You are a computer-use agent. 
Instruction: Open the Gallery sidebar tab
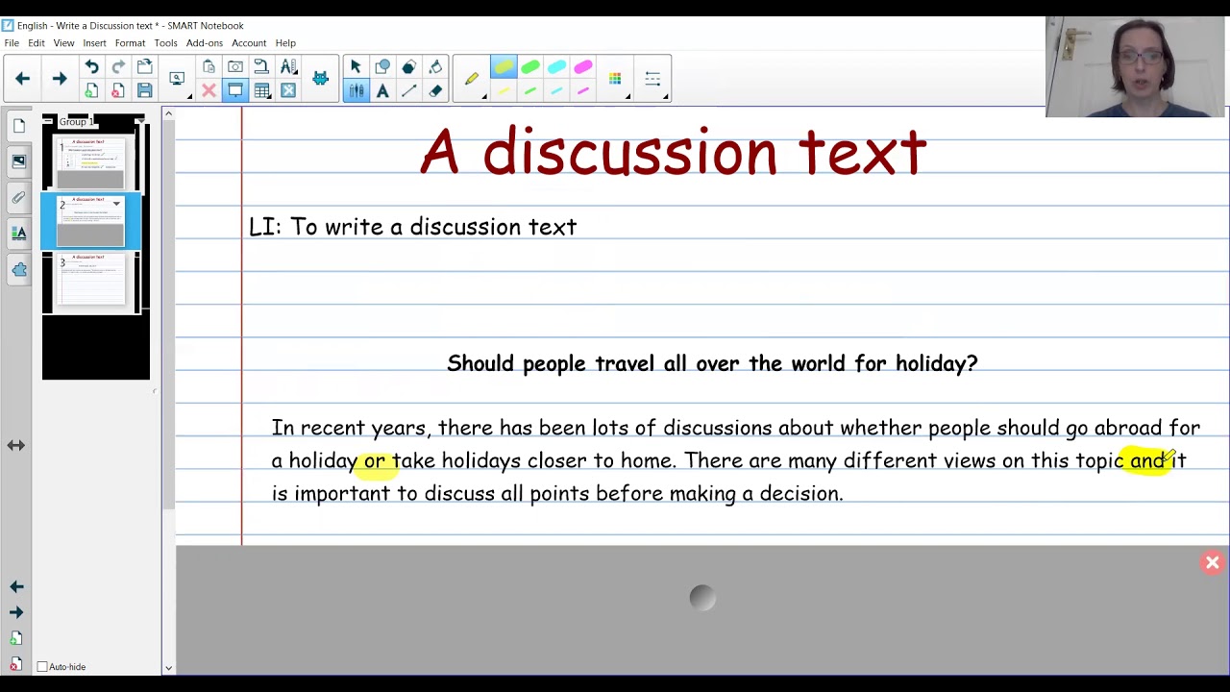click(18, 161)
